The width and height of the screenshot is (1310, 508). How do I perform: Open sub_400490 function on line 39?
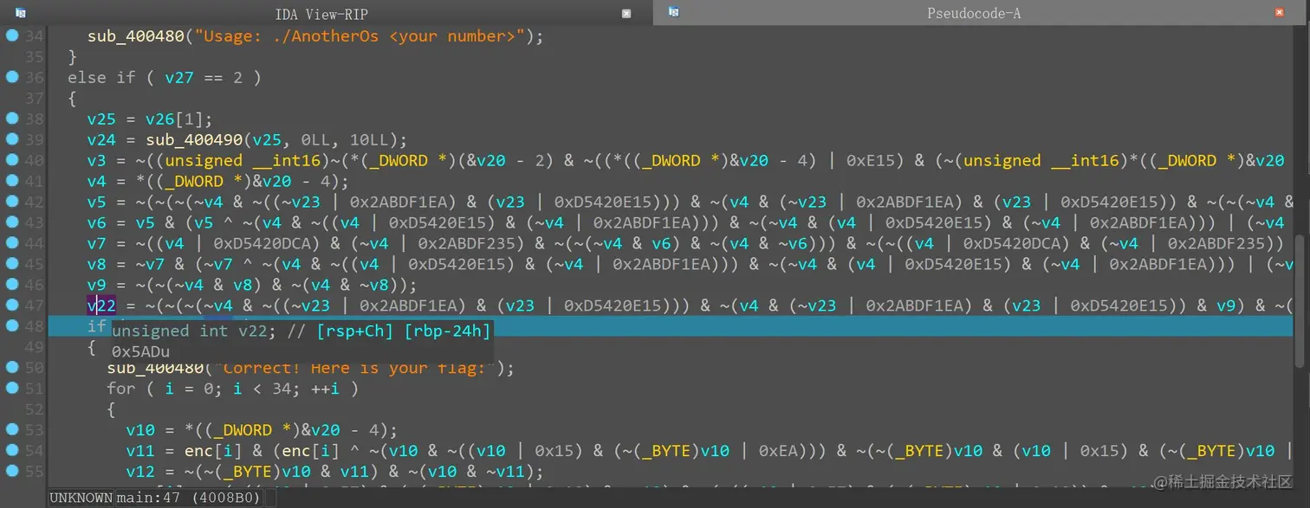tap(194, 140)
